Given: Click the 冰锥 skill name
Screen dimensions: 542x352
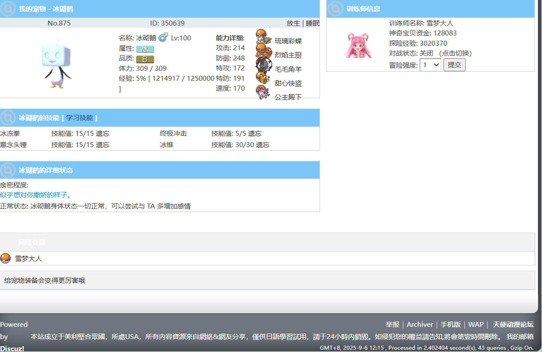Looking at the screenshot, I should [x=167, y=145].
